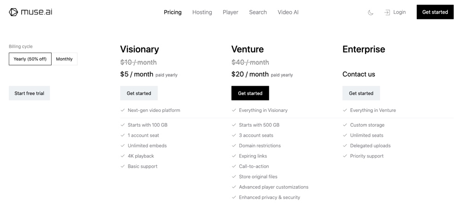Click Get started under Enterprise plan

(361, 93)
